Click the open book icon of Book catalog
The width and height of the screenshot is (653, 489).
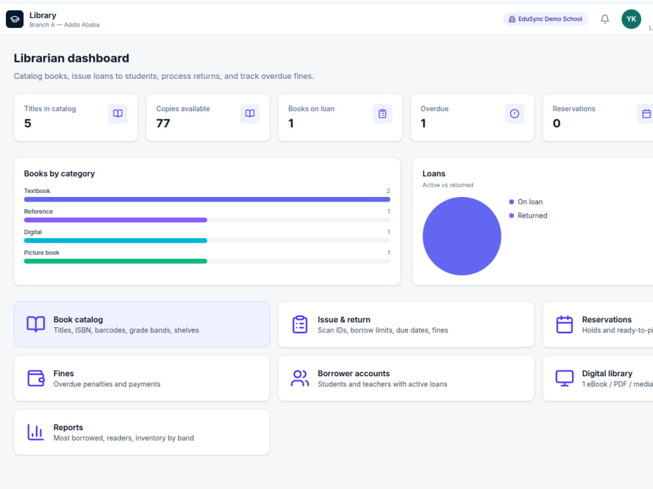pos(36,324)
